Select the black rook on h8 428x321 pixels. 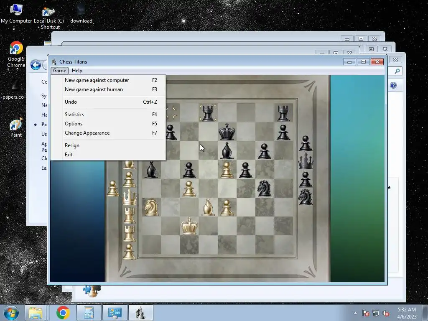click(x=283, y=113)
